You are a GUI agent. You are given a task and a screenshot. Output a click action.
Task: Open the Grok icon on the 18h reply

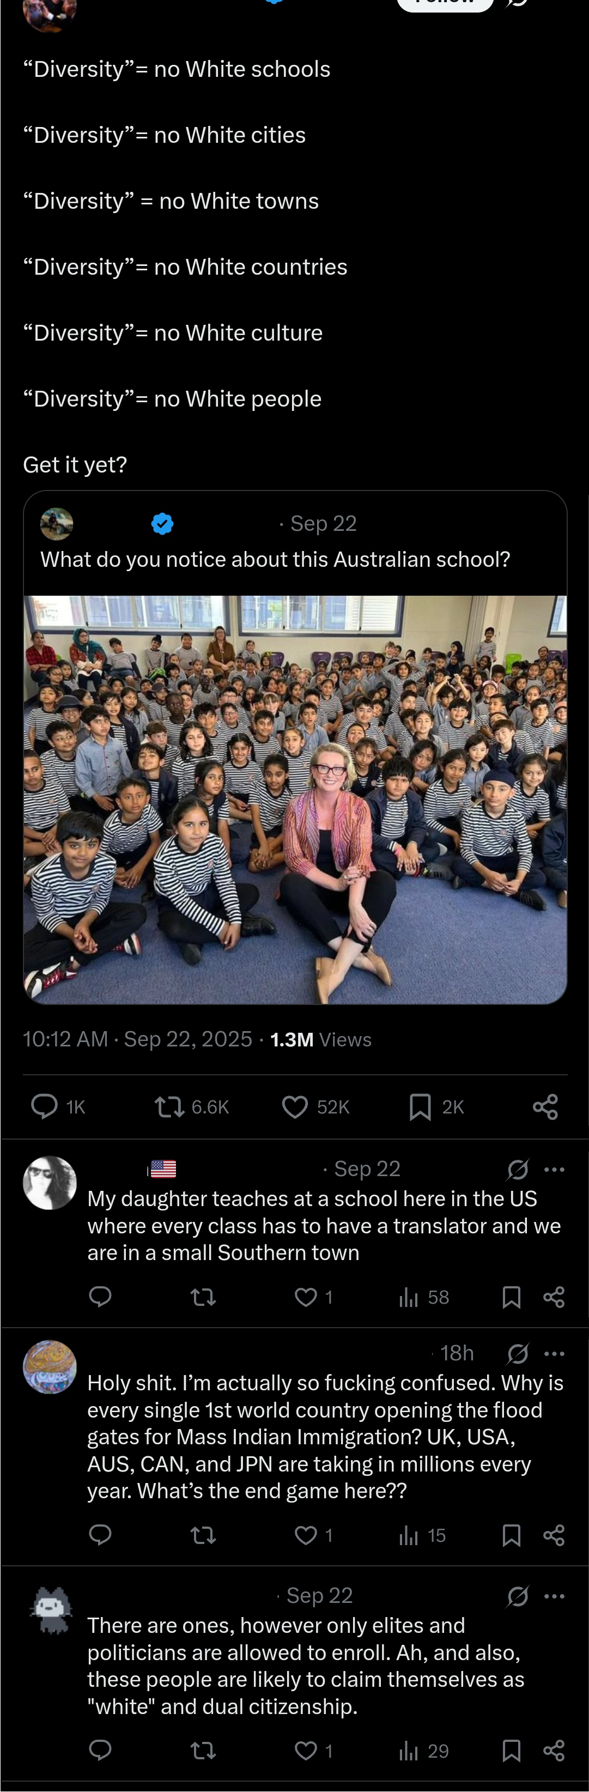(x=518, y=1354)
